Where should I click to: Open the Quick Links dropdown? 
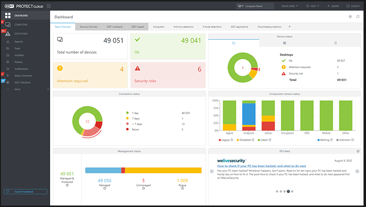point(290,6)
